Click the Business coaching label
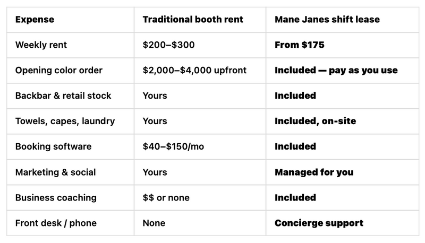425x243 pixels. coord(56,198)
